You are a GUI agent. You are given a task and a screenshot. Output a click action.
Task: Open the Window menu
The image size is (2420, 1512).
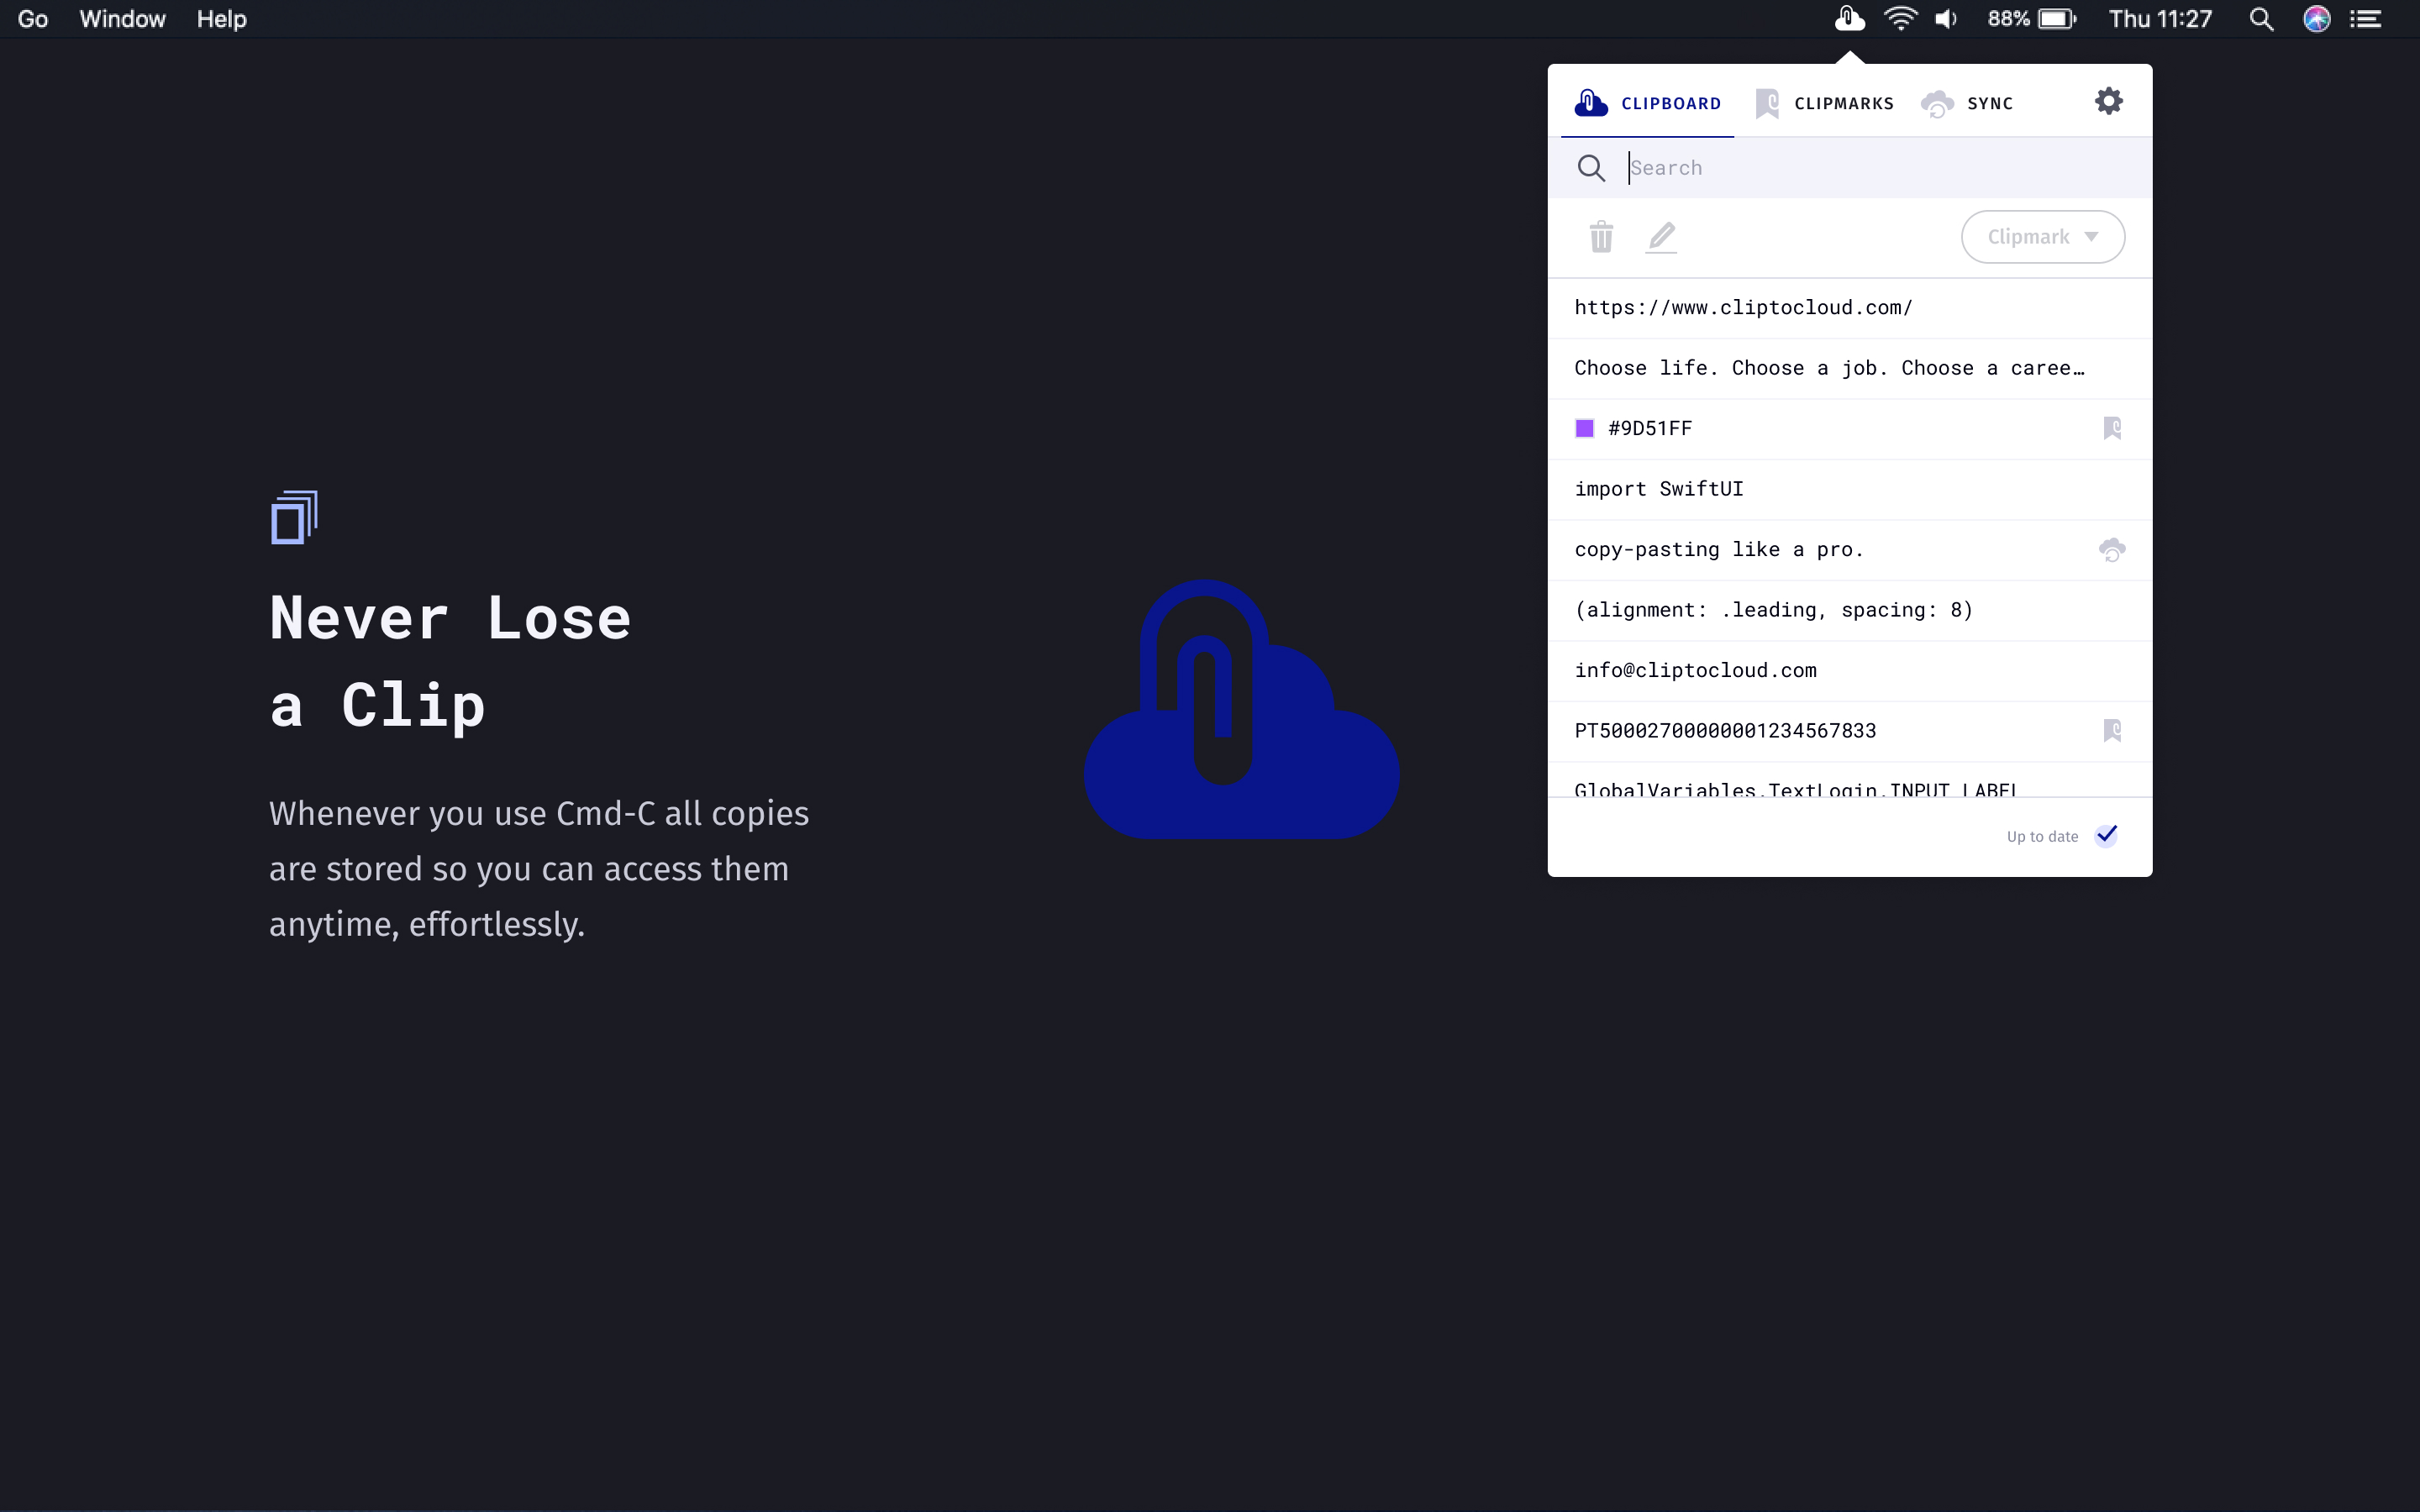click(x=122, y=19)
